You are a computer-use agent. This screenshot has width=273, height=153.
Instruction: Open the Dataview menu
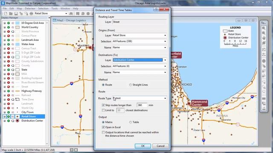(30, 8)
